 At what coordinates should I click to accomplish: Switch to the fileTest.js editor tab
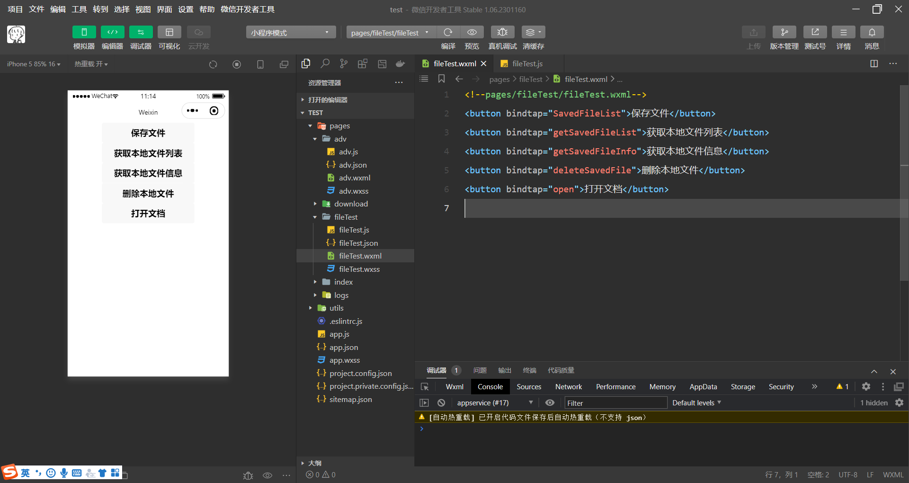(527, 63)
